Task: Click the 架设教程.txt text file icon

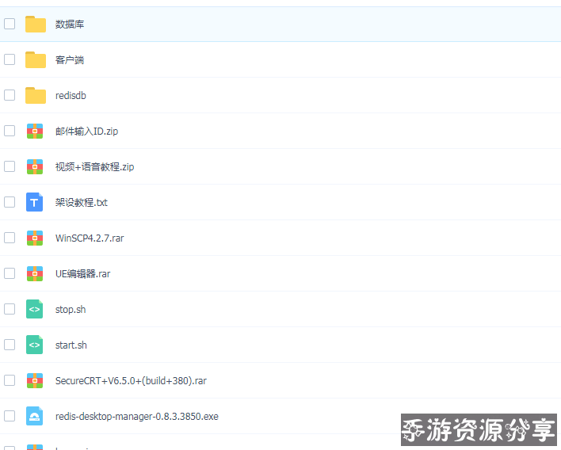Action: [x=35, y=202]
